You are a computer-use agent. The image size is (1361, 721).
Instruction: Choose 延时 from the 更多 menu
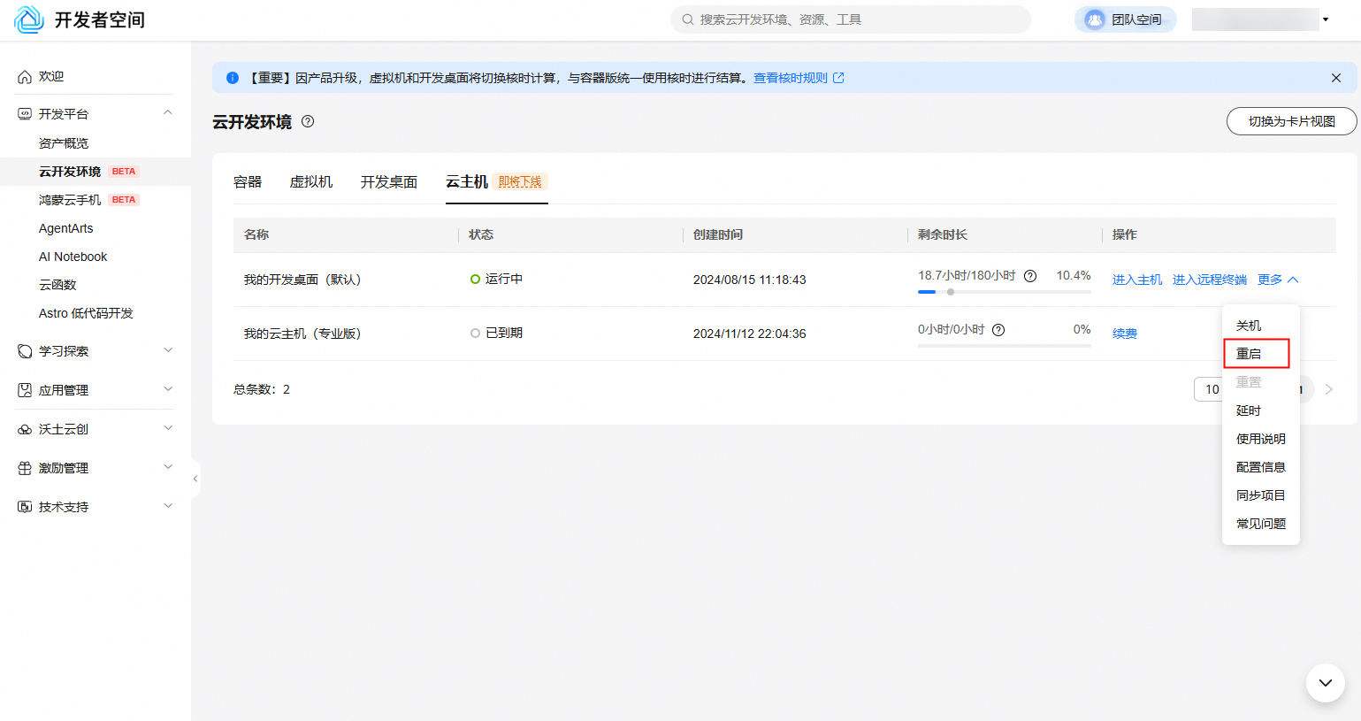pyautogui.click(x=1261, y=410)
